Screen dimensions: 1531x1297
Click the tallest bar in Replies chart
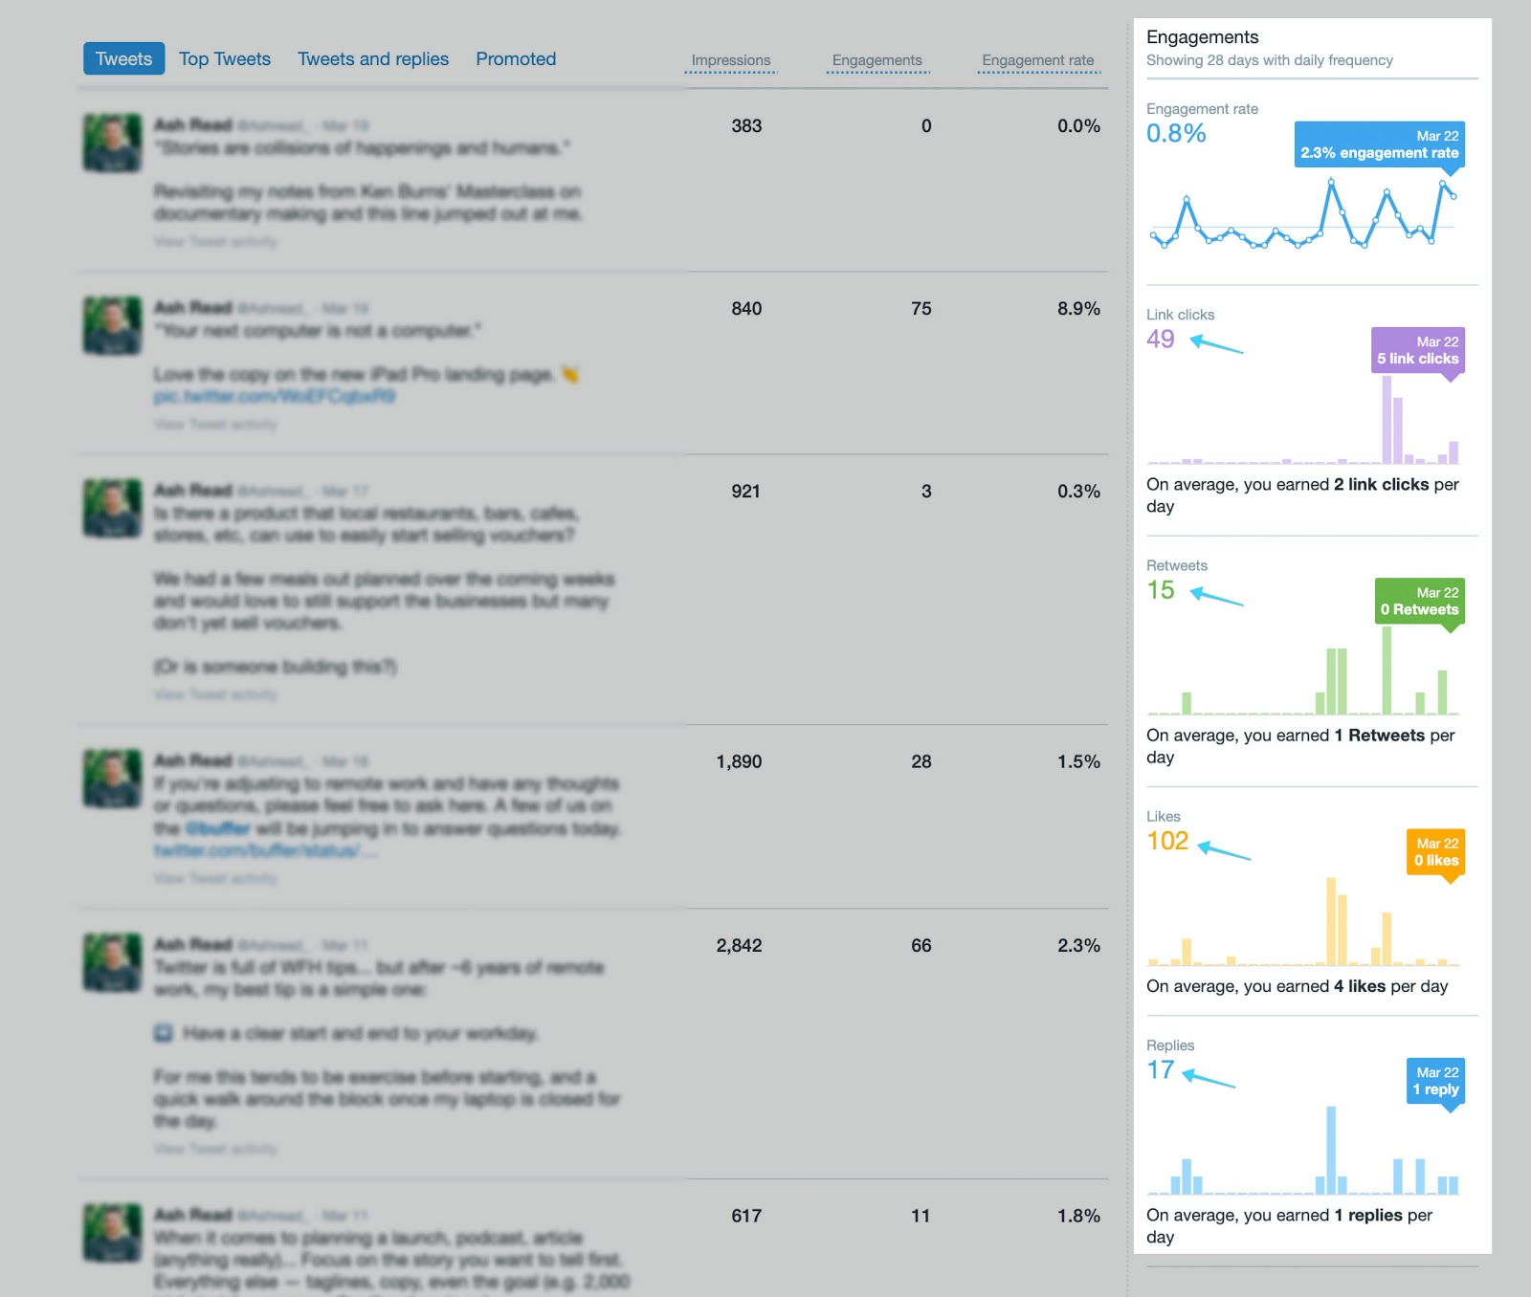(x=1331, y=1150)
